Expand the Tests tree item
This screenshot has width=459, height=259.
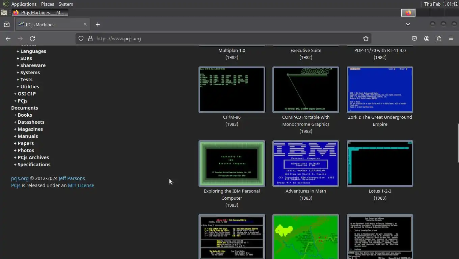point(25,80)
